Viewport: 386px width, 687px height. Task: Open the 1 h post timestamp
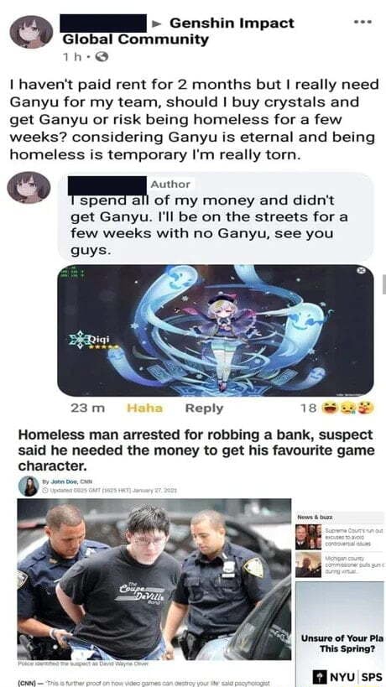[x=72, y=57]
